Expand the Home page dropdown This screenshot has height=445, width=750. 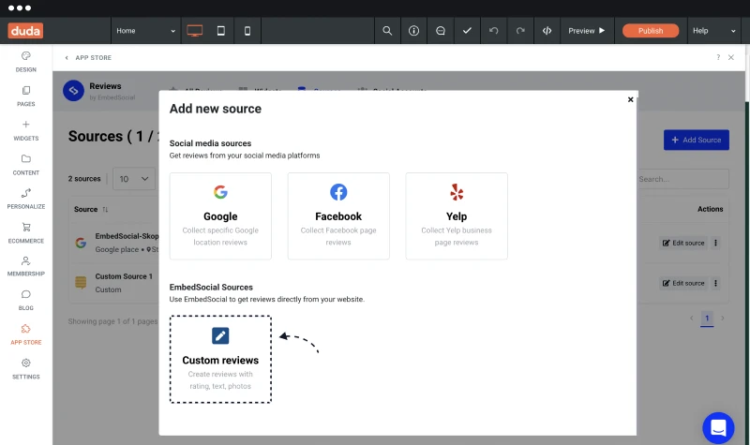[146, 31]
